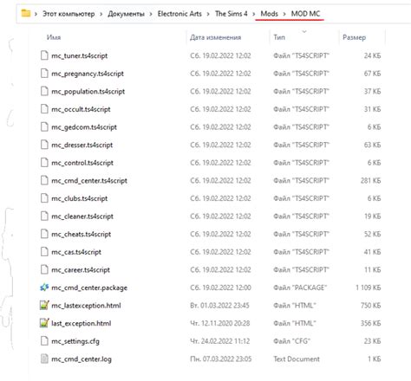Click the folder icon in address bar
411x381 pixels.
pyautogui.click(x=26, y=13)
